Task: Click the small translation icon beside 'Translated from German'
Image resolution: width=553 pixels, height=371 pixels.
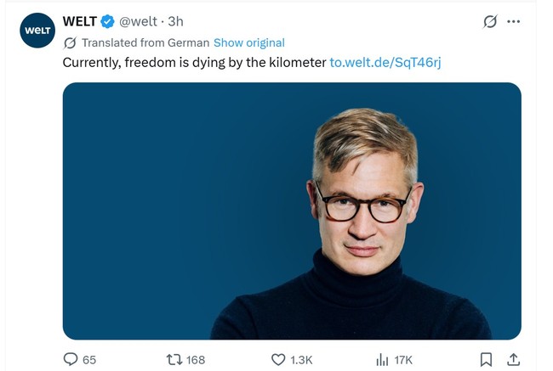Action: click(x=70, y=42)
